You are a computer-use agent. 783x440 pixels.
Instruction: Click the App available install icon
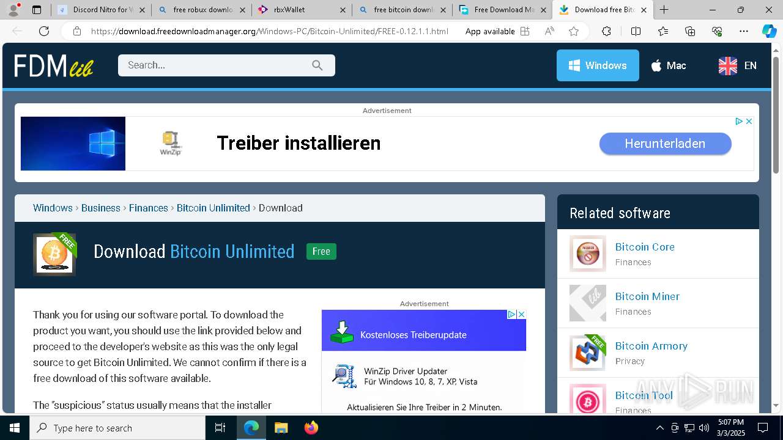coord(525,31)
